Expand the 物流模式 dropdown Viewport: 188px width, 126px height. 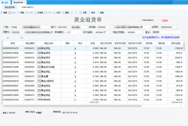click(x=79, y=32)
